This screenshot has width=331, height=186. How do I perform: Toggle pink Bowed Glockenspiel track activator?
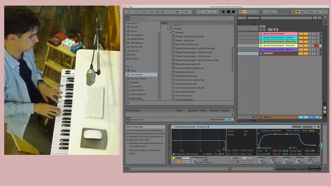point(304,34)
